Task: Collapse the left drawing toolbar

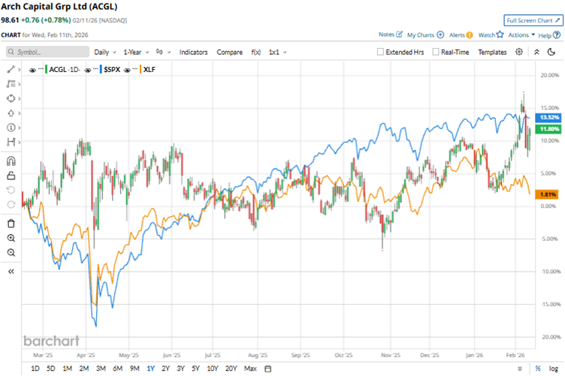Action: point(11,272)
